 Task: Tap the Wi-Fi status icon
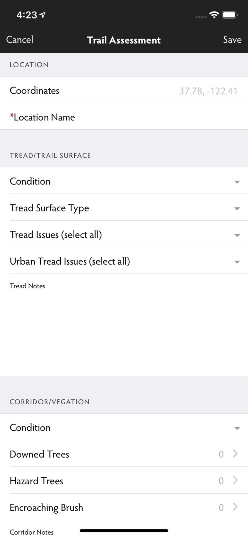click(214, 15)
